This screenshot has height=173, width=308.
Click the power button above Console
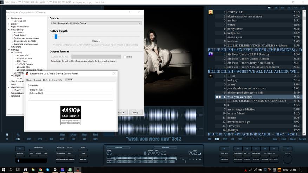click(x=20, y=149)
